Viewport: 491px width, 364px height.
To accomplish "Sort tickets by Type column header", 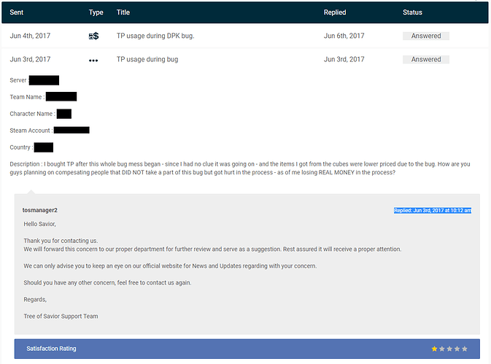I will [x=96, y=12].
